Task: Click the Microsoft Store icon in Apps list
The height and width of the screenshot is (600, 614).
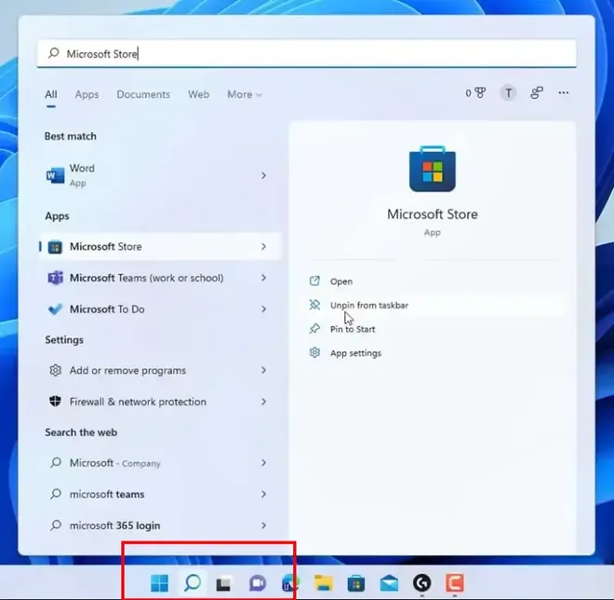Action: pos(55,247)
